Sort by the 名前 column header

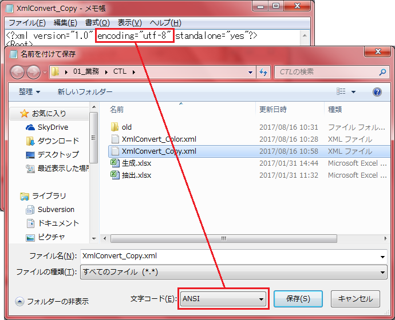(x=117, y=110)
